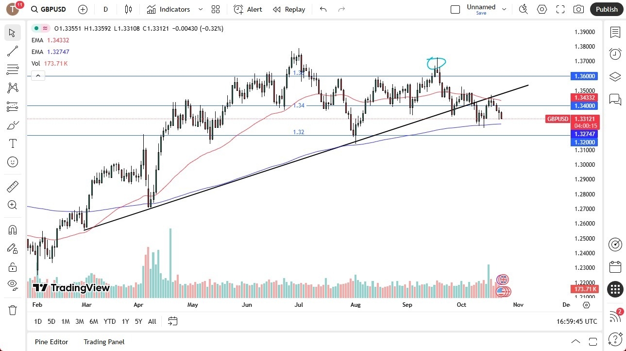
Task: Lock all drawings using padlock icon
Action: [12, 267]
